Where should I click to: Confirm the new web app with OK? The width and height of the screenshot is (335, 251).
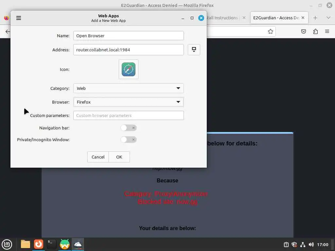119,157
